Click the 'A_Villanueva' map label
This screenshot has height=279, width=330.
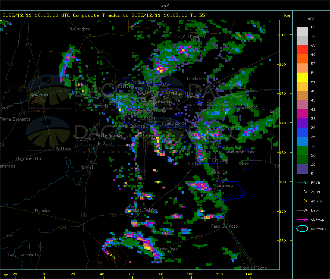pos(191,37)
